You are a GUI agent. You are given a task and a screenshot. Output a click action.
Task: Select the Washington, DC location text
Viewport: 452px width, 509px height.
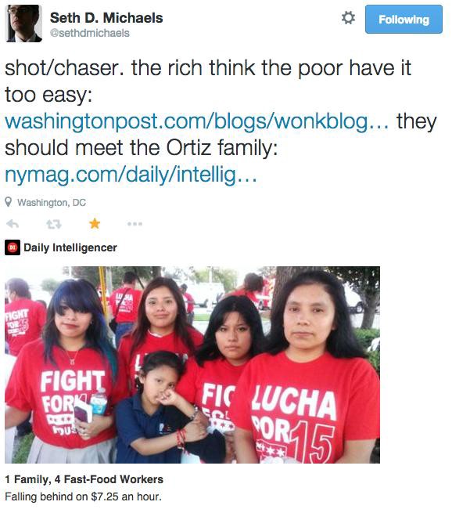[52, 203]
